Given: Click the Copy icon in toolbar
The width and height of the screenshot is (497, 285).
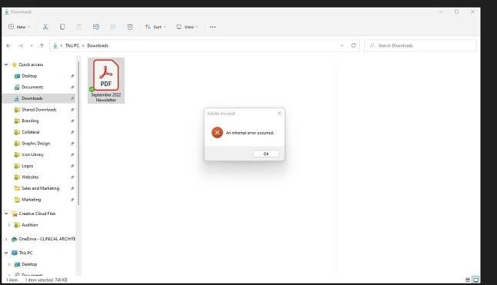Looking at the screenshot, I should pyautogui.click(x=62, y=27).
